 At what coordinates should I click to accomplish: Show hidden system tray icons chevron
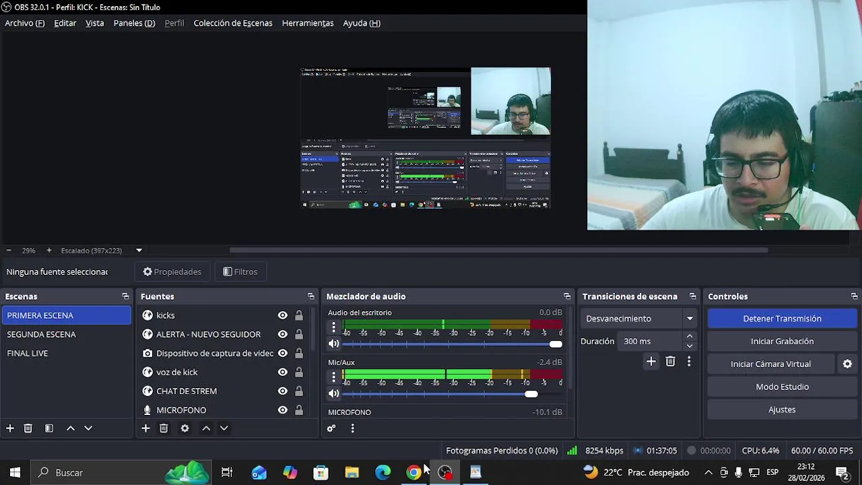click(708, 473)
